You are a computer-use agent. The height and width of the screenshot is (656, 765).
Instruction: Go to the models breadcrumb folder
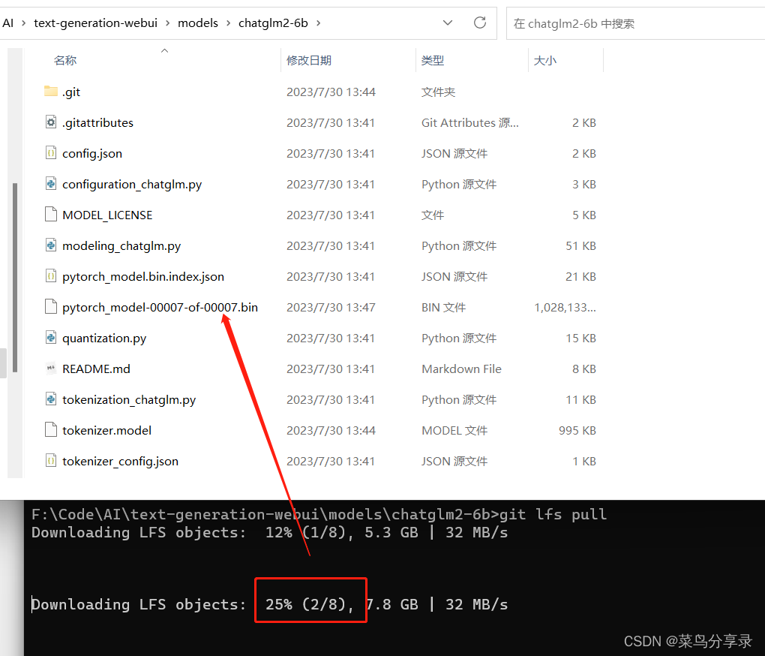coord(197,23)
